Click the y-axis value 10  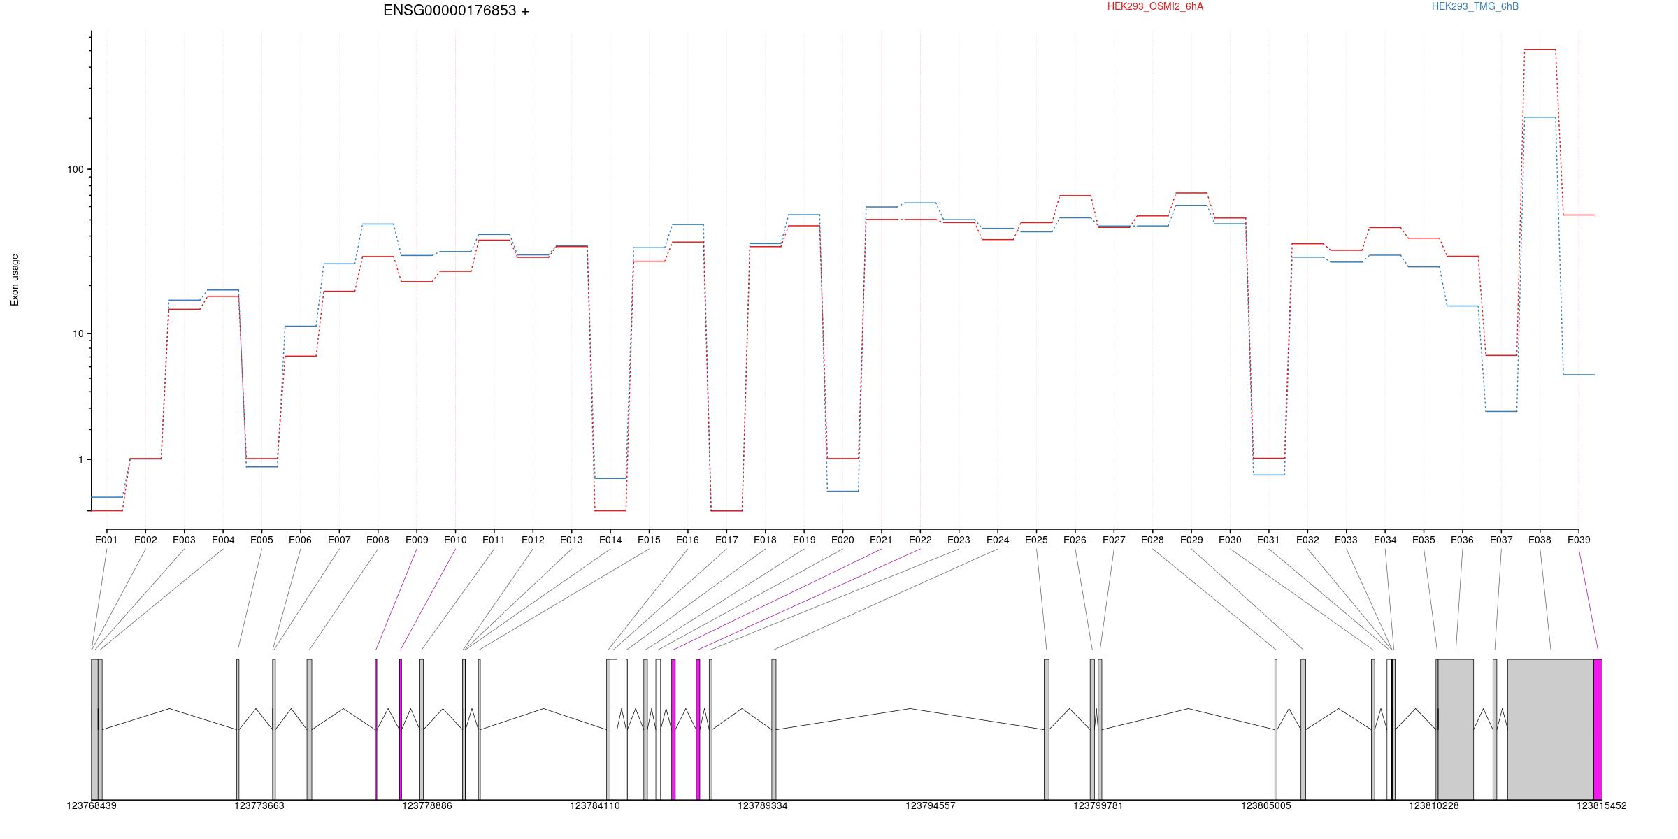(78, 334)
